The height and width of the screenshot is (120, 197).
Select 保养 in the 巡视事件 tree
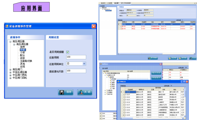coord(22,47)
